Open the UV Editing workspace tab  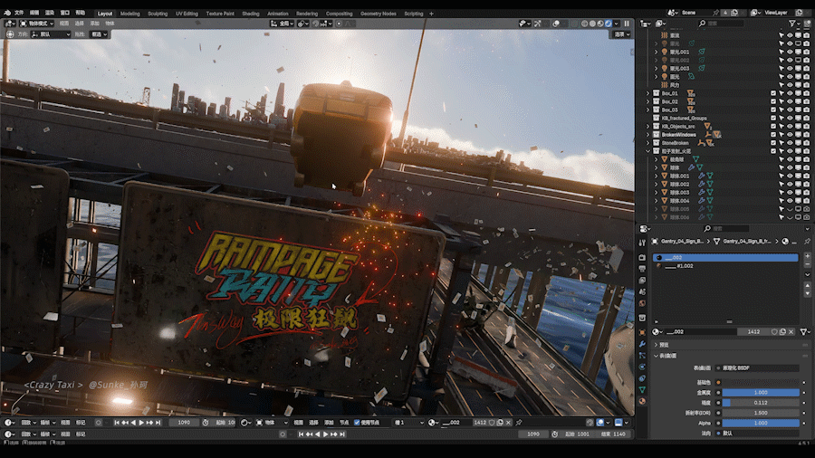click(187, 14)
